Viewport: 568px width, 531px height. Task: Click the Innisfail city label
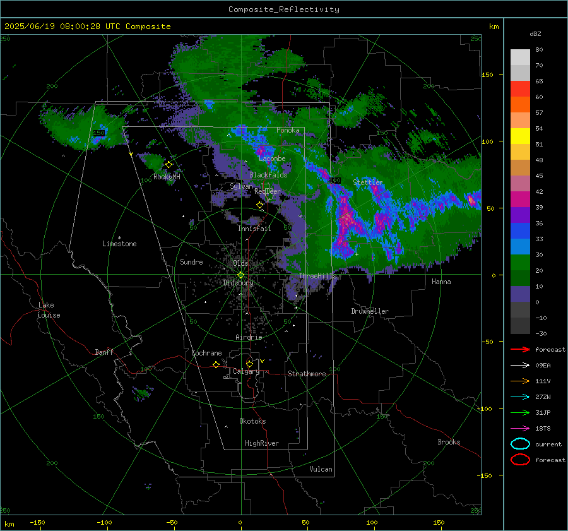tap(254, 229)
